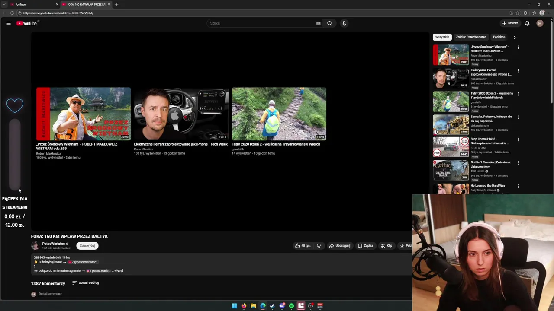This screenshot has width=554, height=311.
Task: Like the video with 40 tys. thumbs up
Action: click(303, 246)
